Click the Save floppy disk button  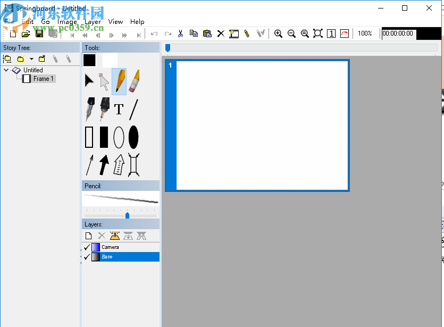pyautogui.click(x=39, y=33)
